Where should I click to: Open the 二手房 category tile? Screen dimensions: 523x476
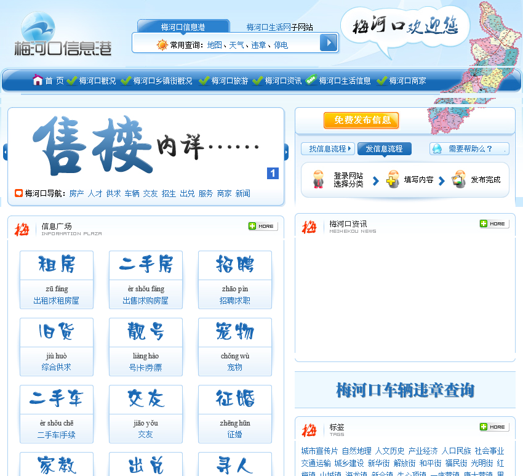pyautogui.click(x=146, y=280)
